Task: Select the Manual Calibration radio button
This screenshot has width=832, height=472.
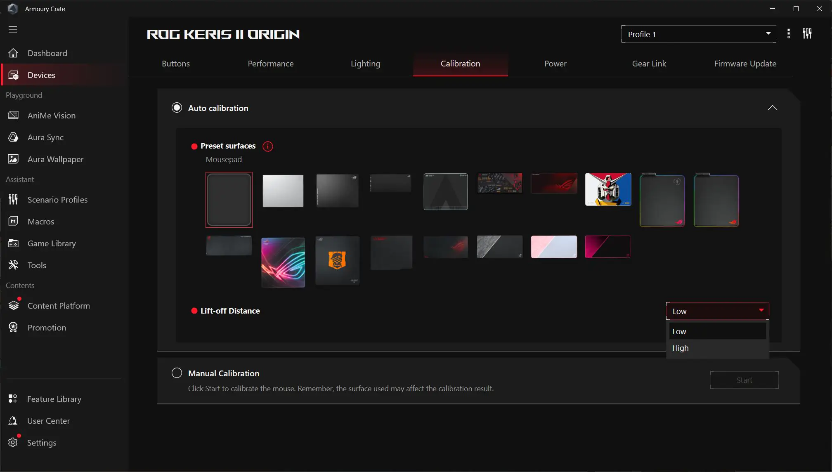Action: 177,373
